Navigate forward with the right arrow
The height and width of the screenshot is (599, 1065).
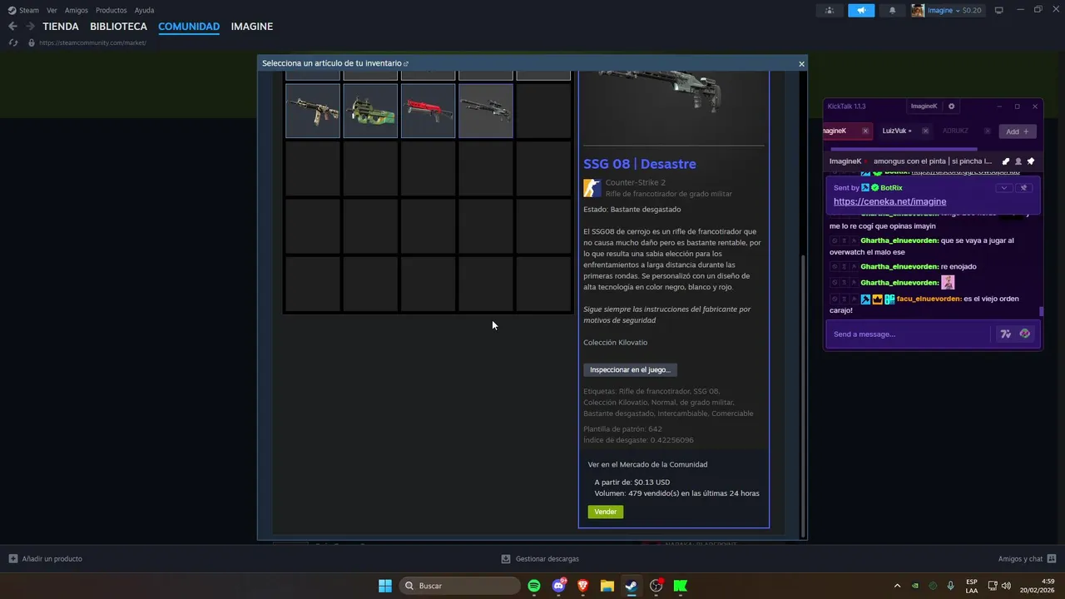pyautogui.click(x=30, y=27)
